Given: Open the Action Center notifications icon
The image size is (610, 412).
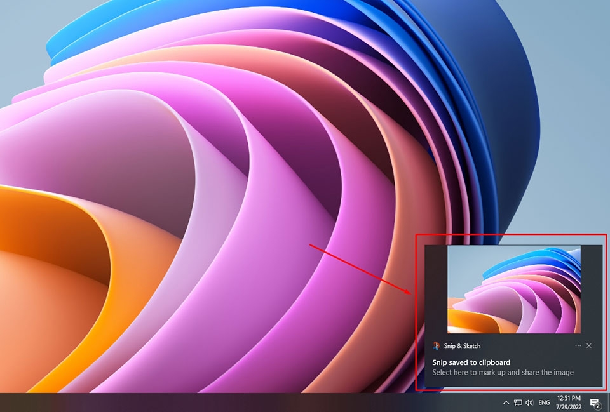Looking at the screenshot, I should pyautogui.click(x=595, y=402).
